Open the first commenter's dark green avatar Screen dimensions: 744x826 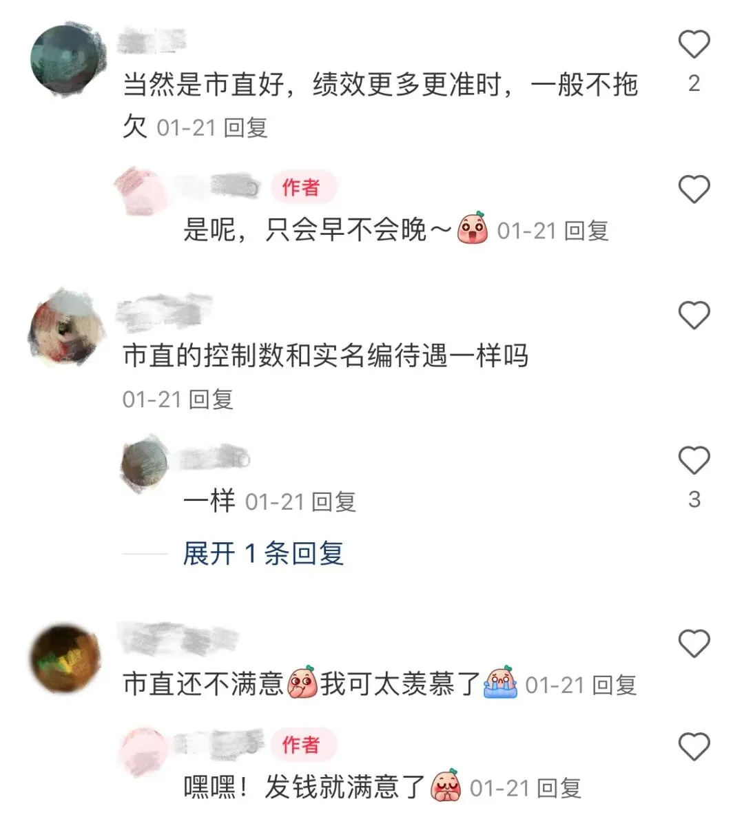tap(66, 59)
